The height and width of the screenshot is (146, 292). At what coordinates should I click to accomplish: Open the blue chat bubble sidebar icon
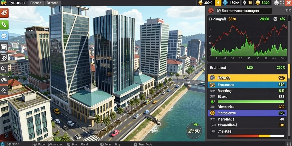(4, 36)
